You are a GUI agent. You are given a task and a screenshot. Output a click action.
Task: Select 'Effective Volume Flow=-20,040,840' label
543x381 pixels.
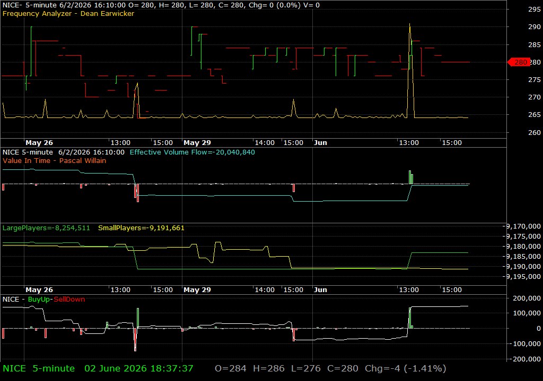[x=192, y=152]
